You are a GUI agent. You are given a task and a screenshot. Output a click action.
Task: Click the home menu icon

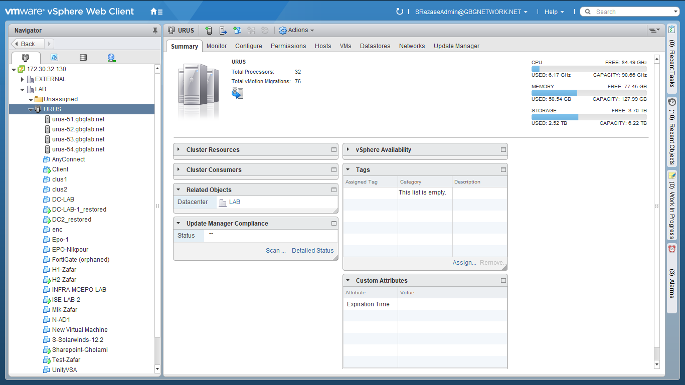pyautogui.click(x=156, y=12)
